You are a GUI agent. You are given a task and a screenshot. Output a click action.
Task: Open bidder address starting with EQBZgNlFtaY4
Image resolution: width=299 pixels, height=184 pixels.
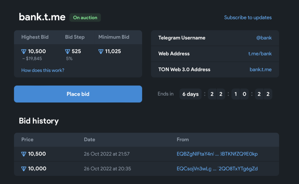[x=217, y=154]
